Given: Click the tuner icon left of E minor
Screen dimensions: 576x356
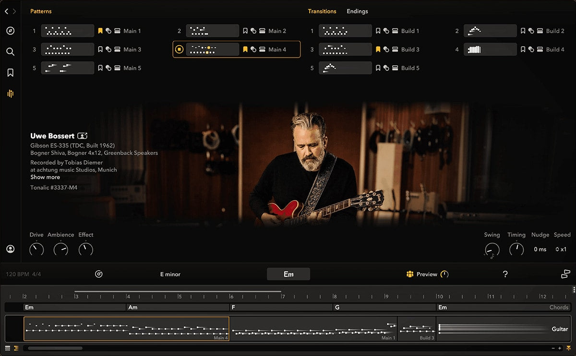Looking at the screenshot, I should 99,274.
